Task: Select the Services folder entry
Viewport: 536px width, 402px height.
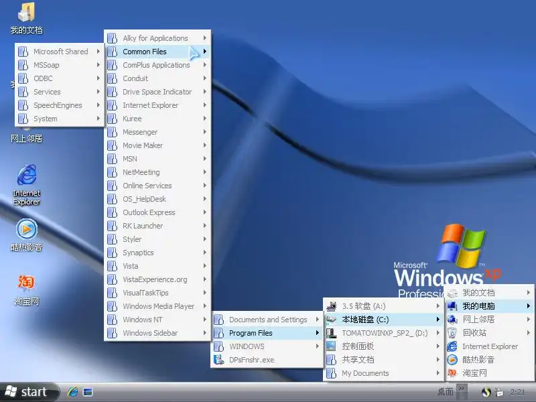Action: [x=60, y=92]
